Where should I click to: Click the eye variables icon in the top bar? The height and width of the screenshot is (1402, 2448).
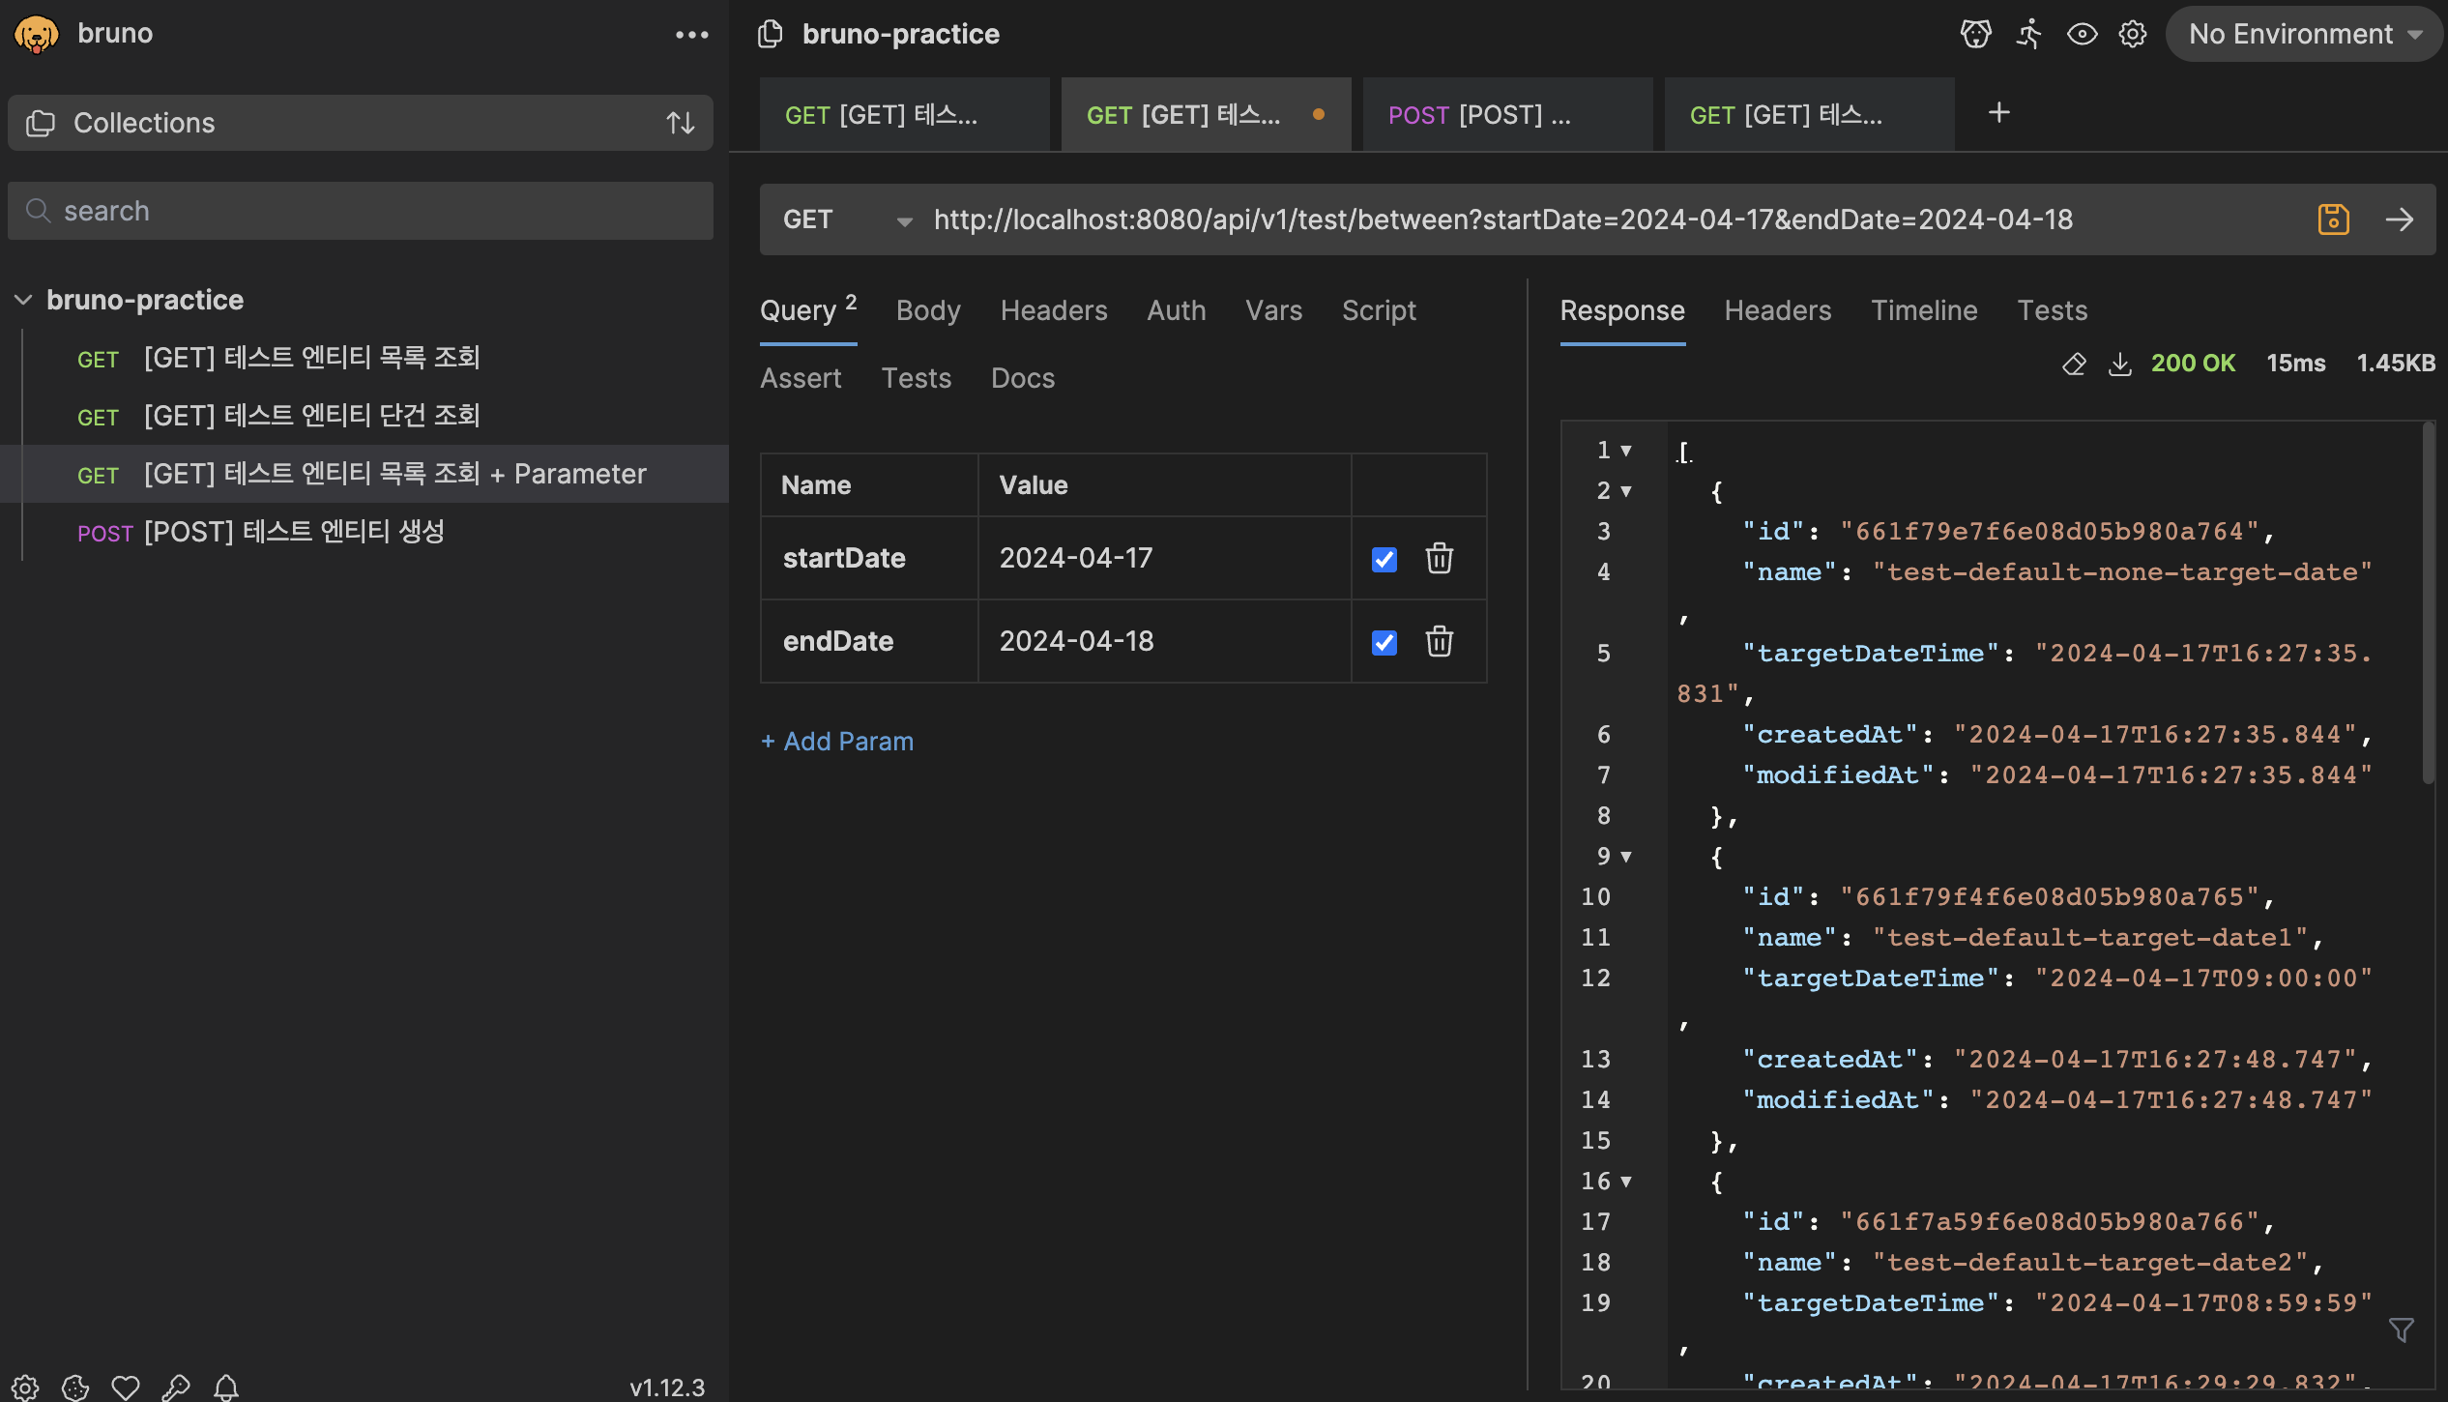(2081, 34)
